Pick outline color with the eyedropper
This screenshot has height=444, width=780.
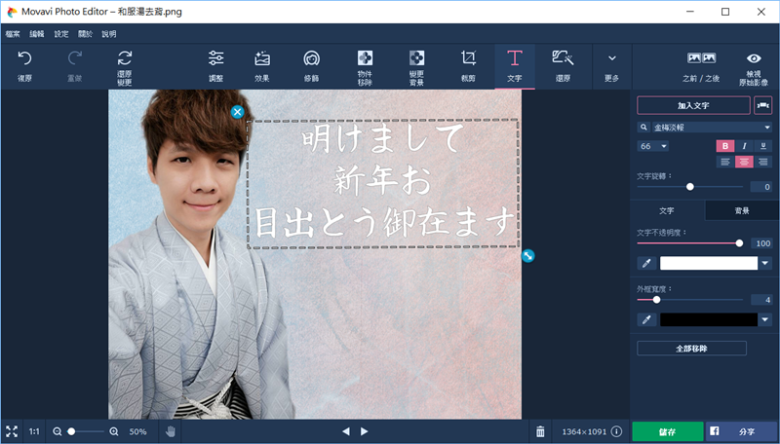click(x=646, y=319)
